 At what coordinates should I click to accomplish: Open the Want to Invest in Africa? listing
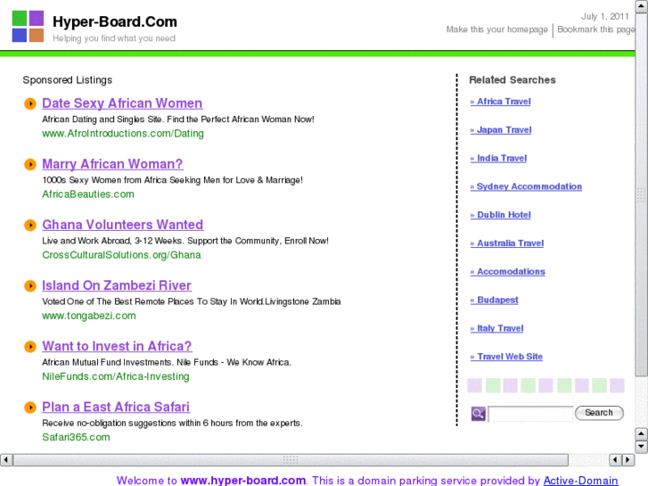(117, 347)
